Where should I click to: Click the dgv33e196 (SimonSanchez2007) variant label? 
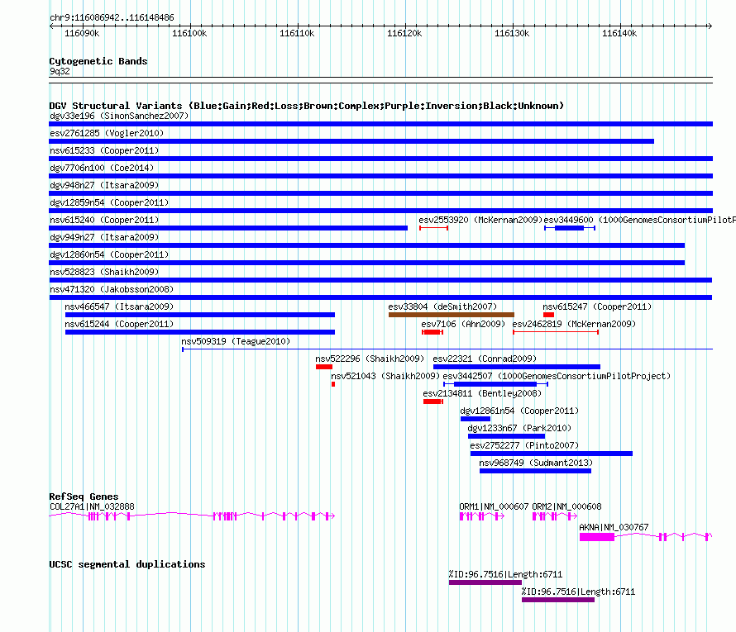click(x=119, y=116)
